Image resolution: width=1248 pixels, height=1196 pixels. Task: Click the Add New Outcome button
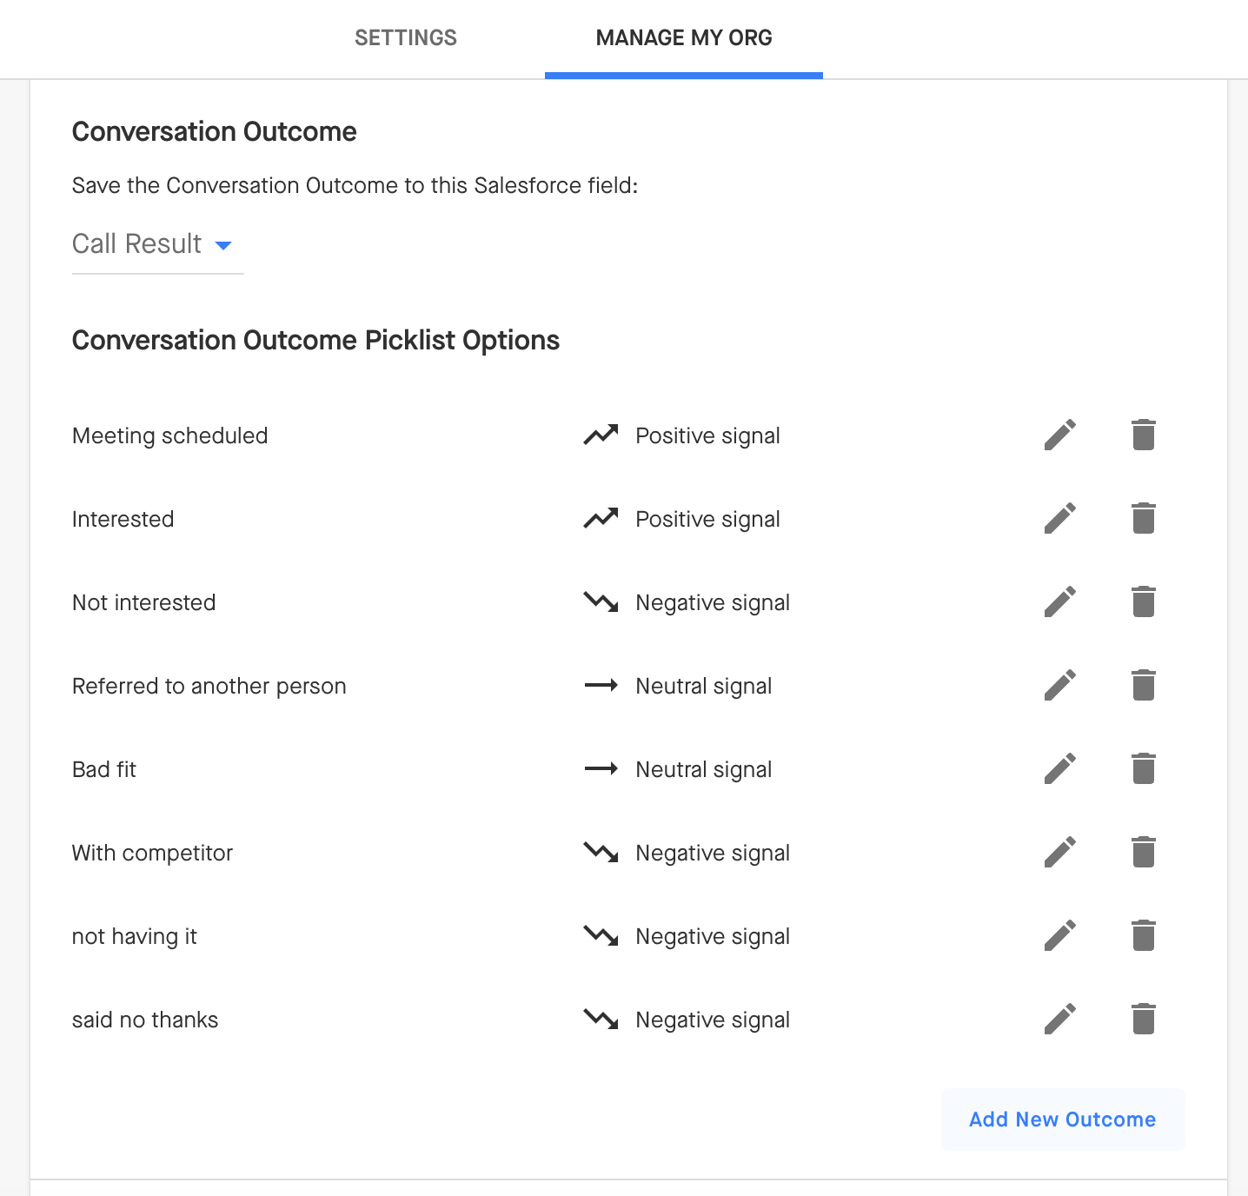pyautogui.click(x=1062, y=1120)
